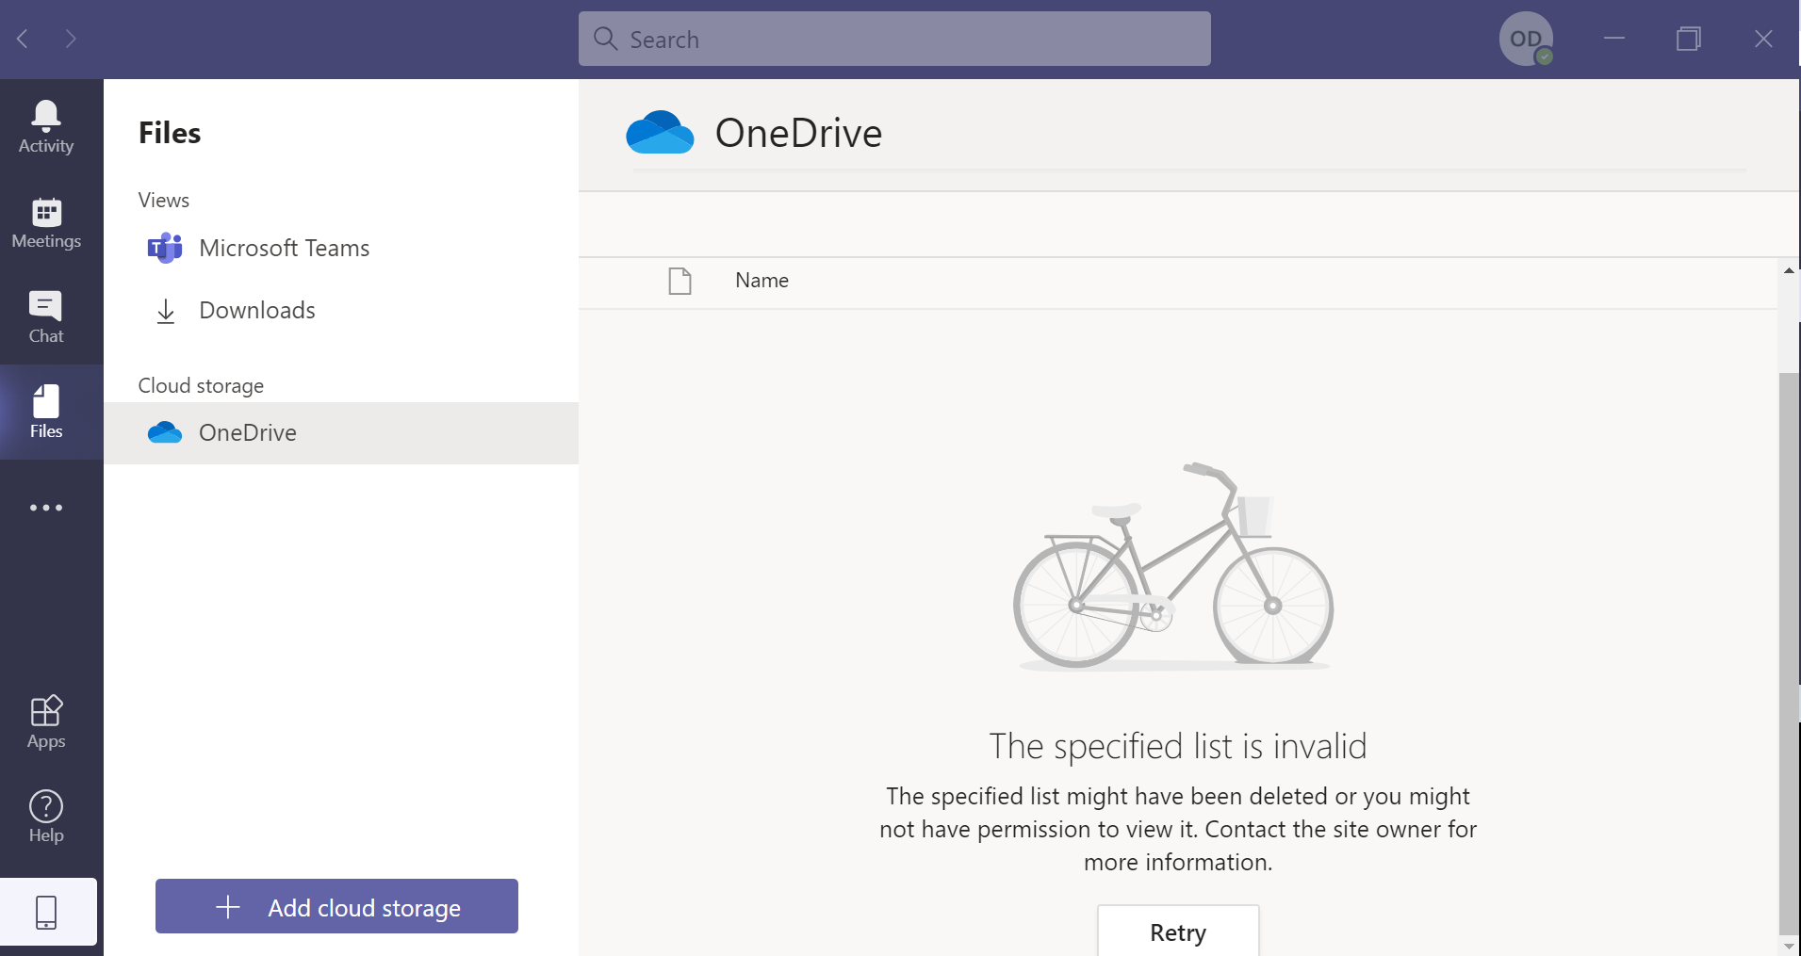
Task: Click the large OneDrive cloud logo
Action: coord(660,133)
